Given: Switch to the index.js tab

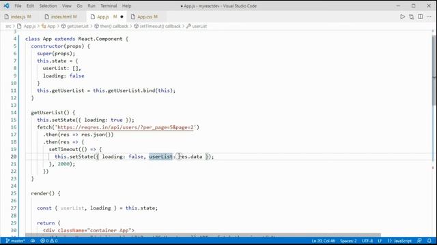Looking at the screenshot, I should pos(18,17).
